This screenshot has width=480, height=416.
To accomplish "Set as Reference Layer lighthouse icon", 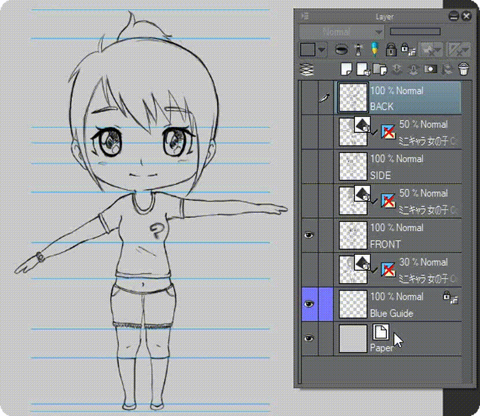I will [x=358, y=49].
